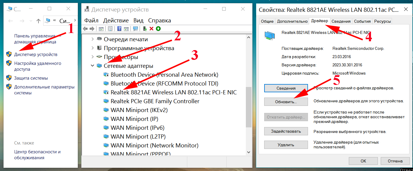Expand the Программные устройства tree node

[93, 48]
